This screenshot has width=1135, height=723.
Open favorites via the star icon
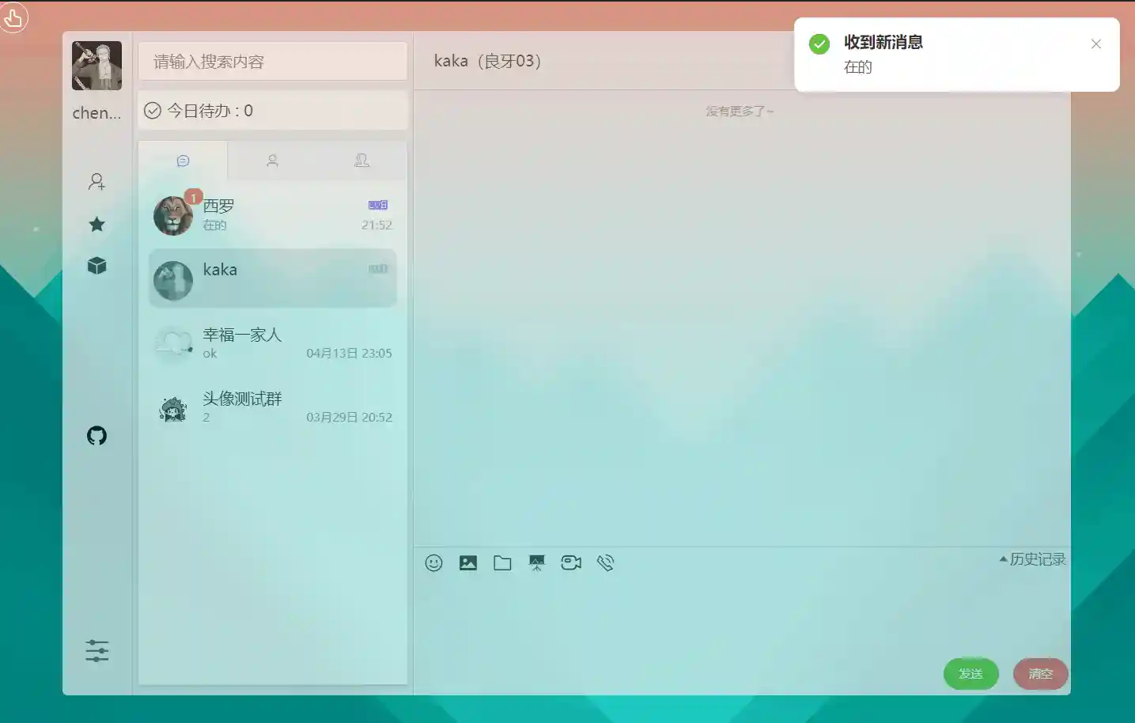(96, 224)
